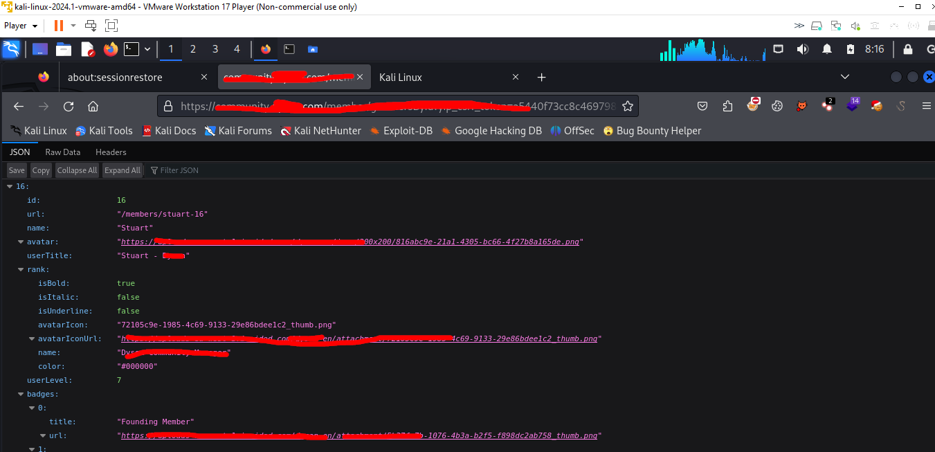Screen dimensions: 935x452
Task: Click the Collapse All button
Action: (x=77, y=170)
